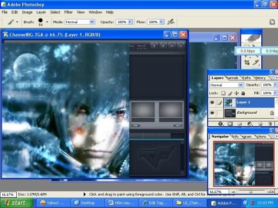Open the Select menu
The width and height of the screenshot is (278, 208).
click(x=55, y=12)
